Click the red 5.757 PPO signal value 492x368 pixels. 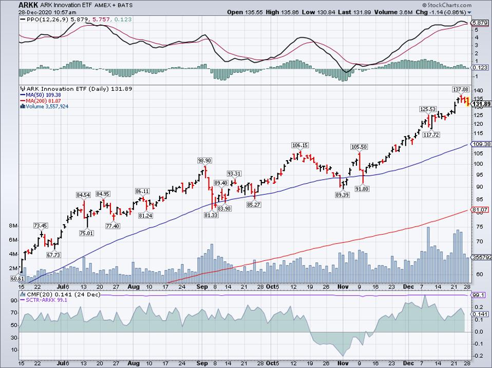(x=100, y=20)
